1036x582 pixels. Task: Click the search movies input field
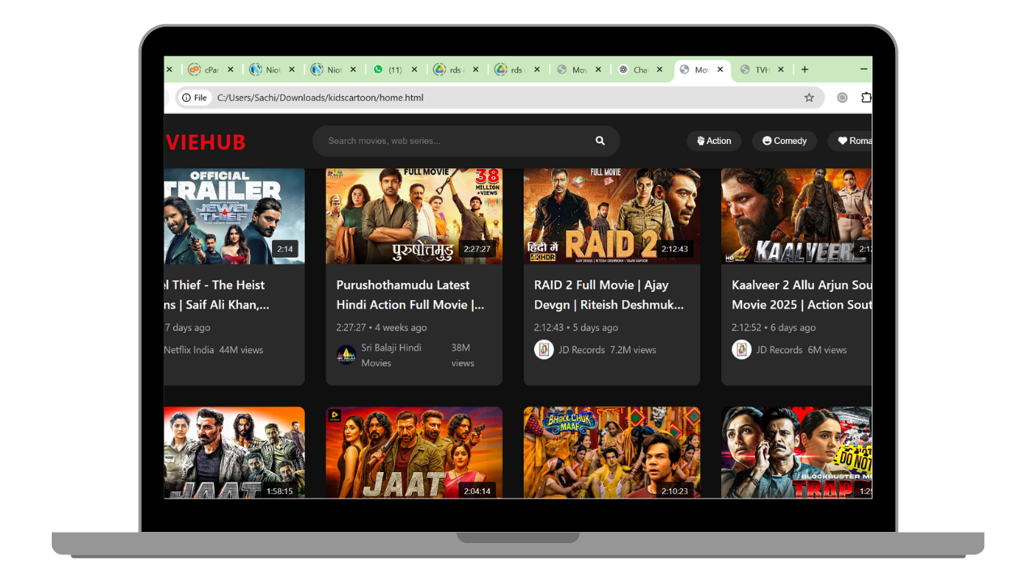coord(453,141)
